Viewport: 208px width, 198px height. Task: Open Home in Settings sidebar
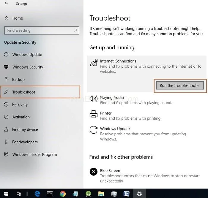click(18, 18)
